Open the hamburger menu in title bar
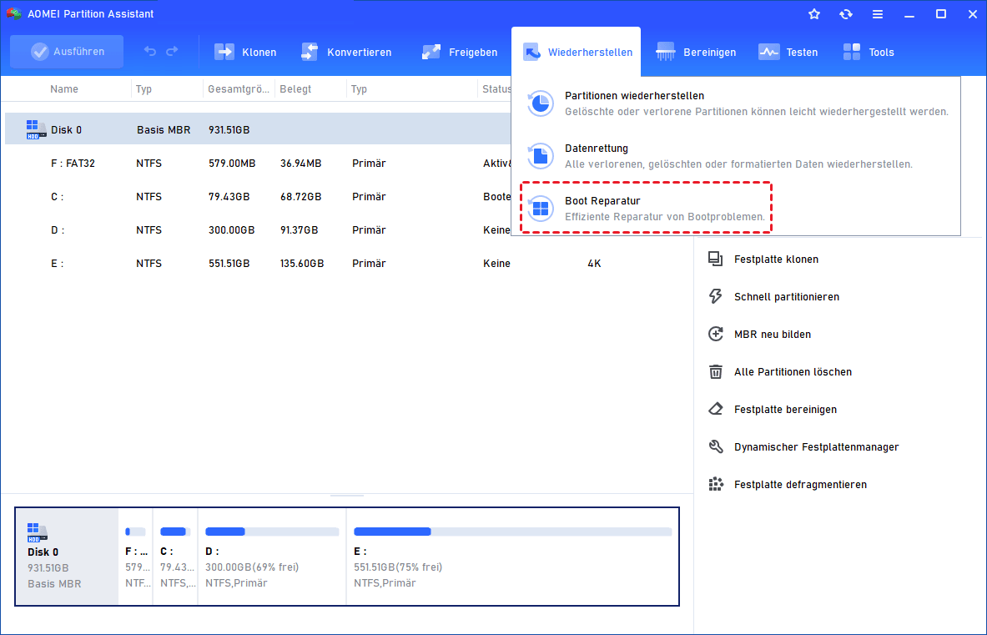This screenshot has height=635, width=987. coord(877,14)
